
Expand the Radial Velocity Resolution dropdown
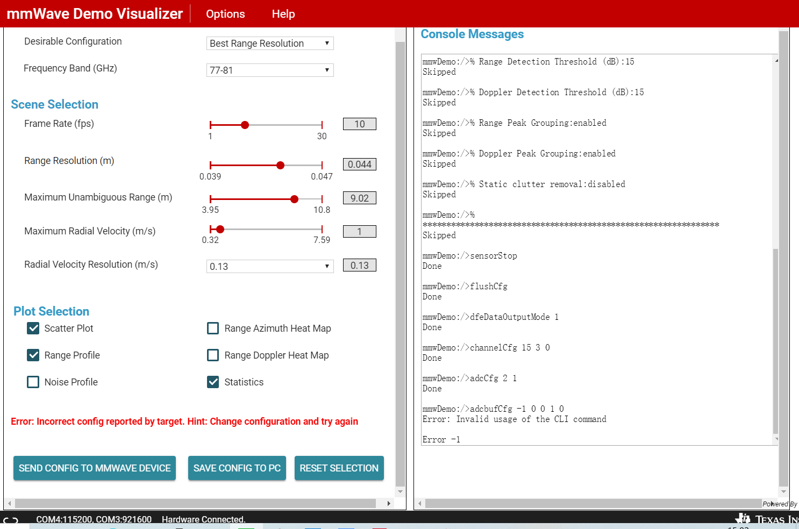[270, 267]
